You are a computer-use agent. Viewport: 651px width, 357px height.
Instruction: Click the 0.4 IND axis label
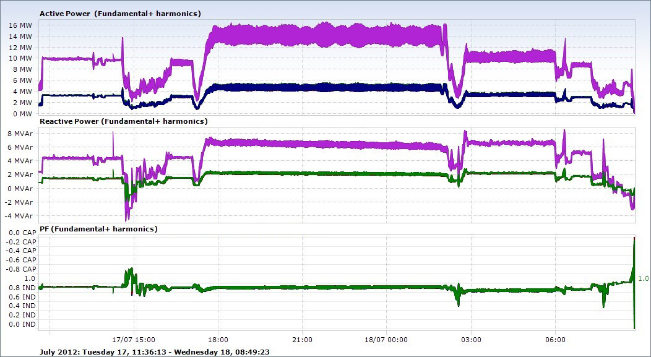click(x=23, y=306)
